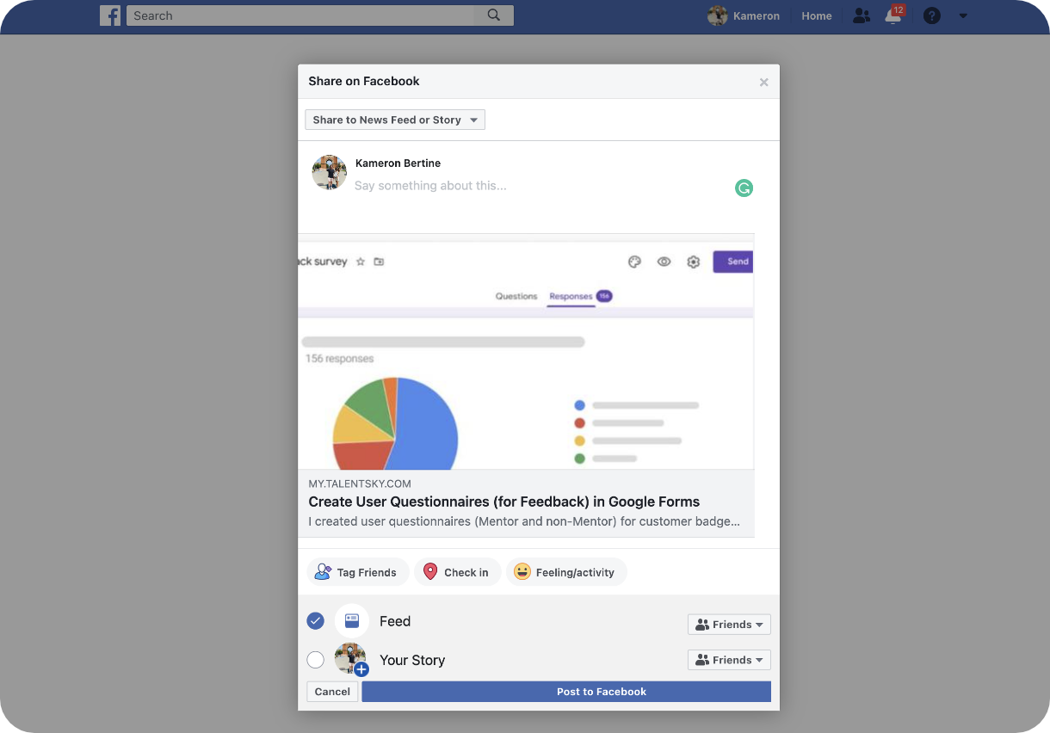Select the Feed checkbox
Image resolution: width=1050 pixels, height=733 pixels.
[x=315, y=621]
